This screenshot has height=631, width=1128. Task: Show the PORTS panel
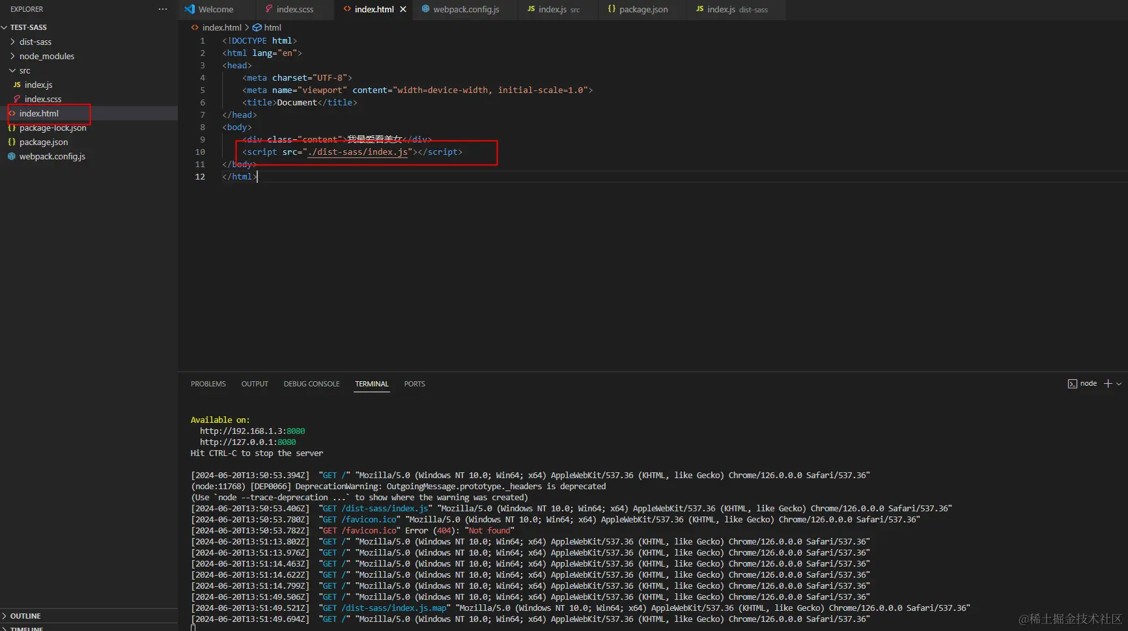point(415,384)
